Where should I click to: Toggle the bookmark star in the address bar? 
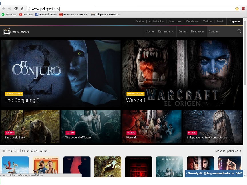click(x=237, y=9)
